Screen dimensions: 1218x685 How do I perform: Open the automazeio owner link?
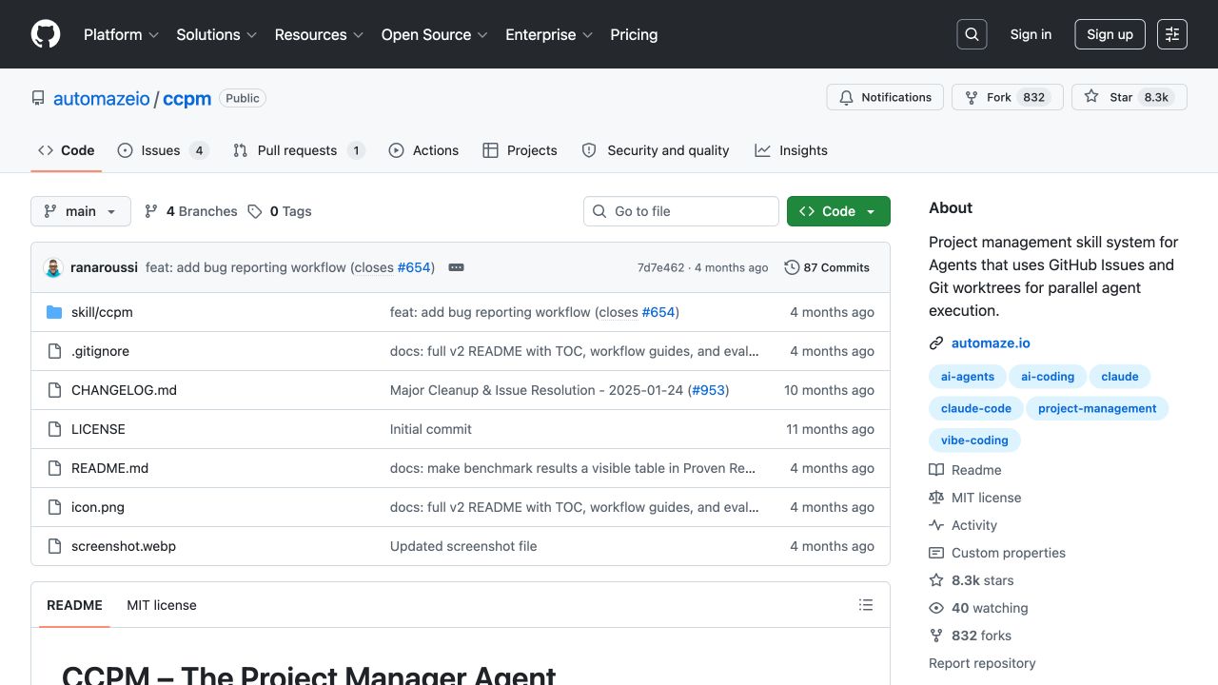click(102, 98)
